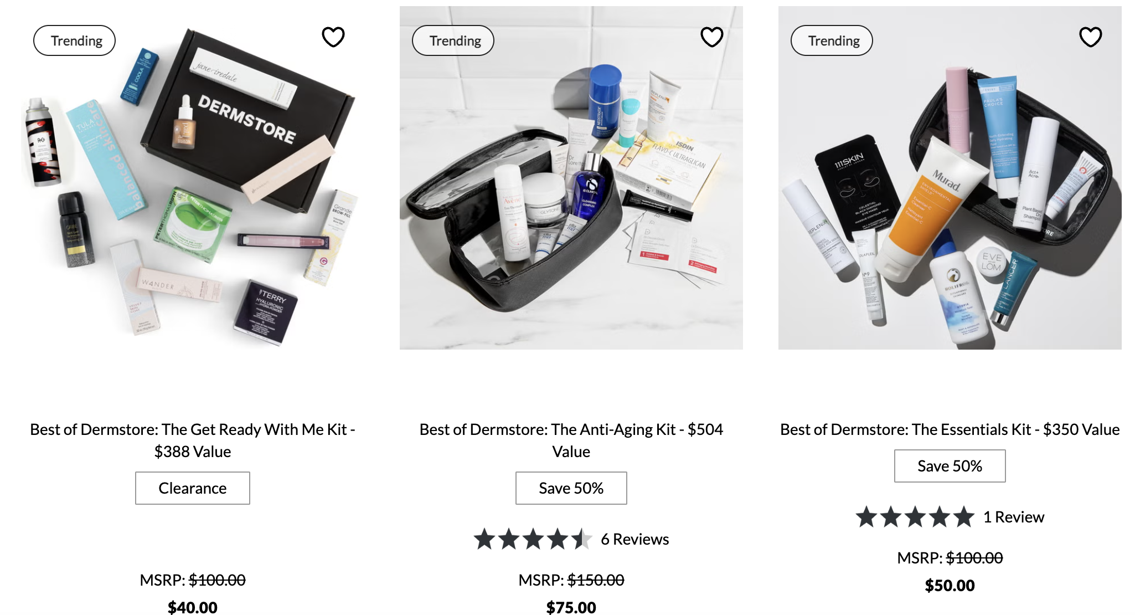View the 6 Reviews for Anti-Aging Kit

635,539
